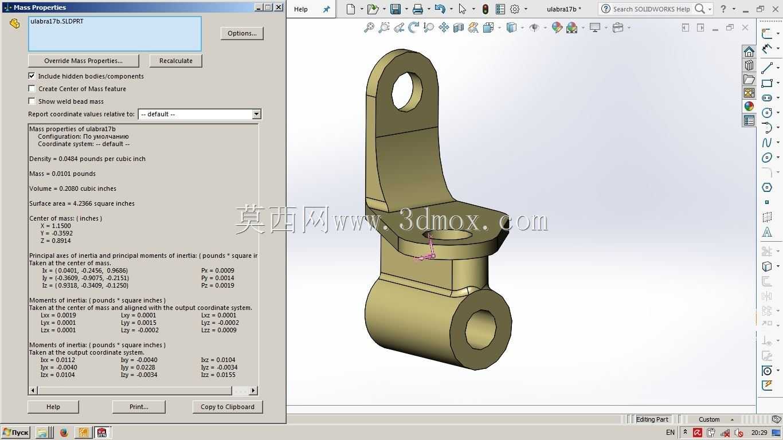Click the Search SOLIDWORKS Help field

point(651,9)
